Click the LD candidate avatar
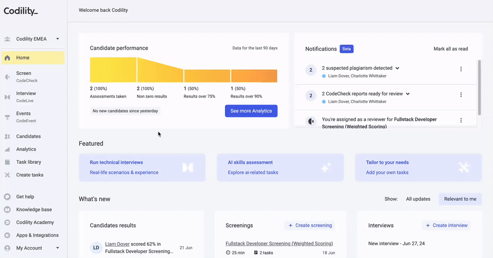Image resolution: width=493 pixels, height=258 pixels. [96, 248]
